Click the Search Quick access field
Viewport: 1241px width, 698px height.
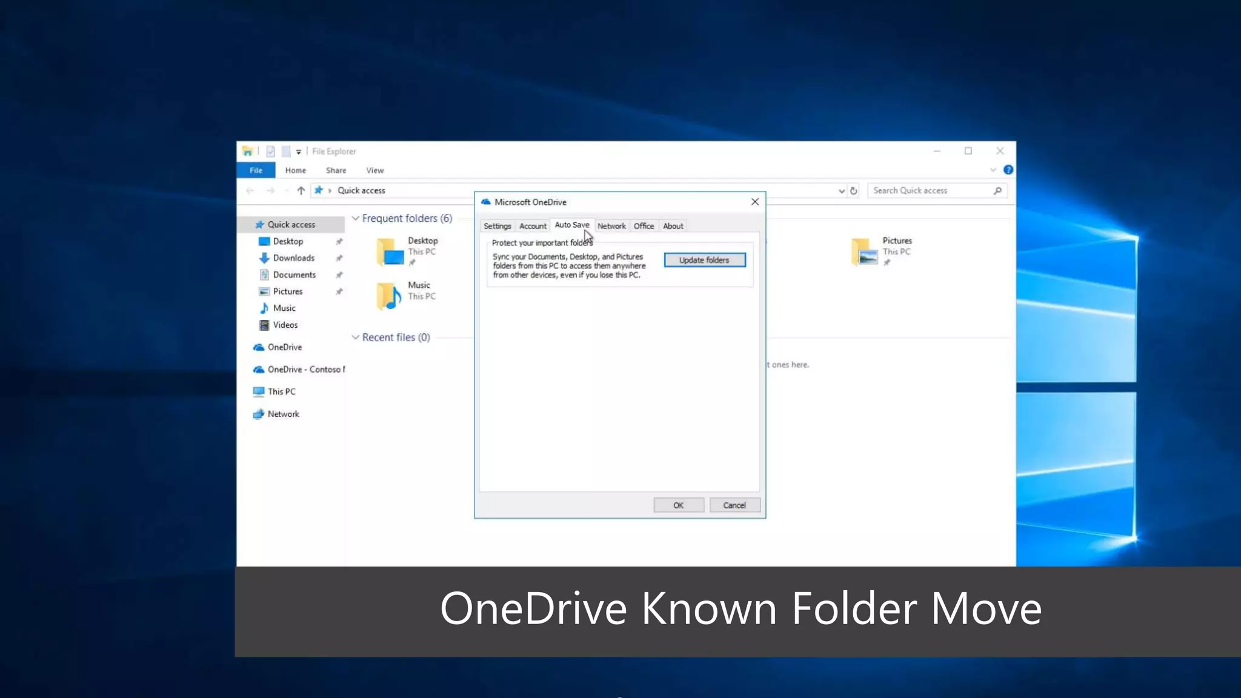937,190
